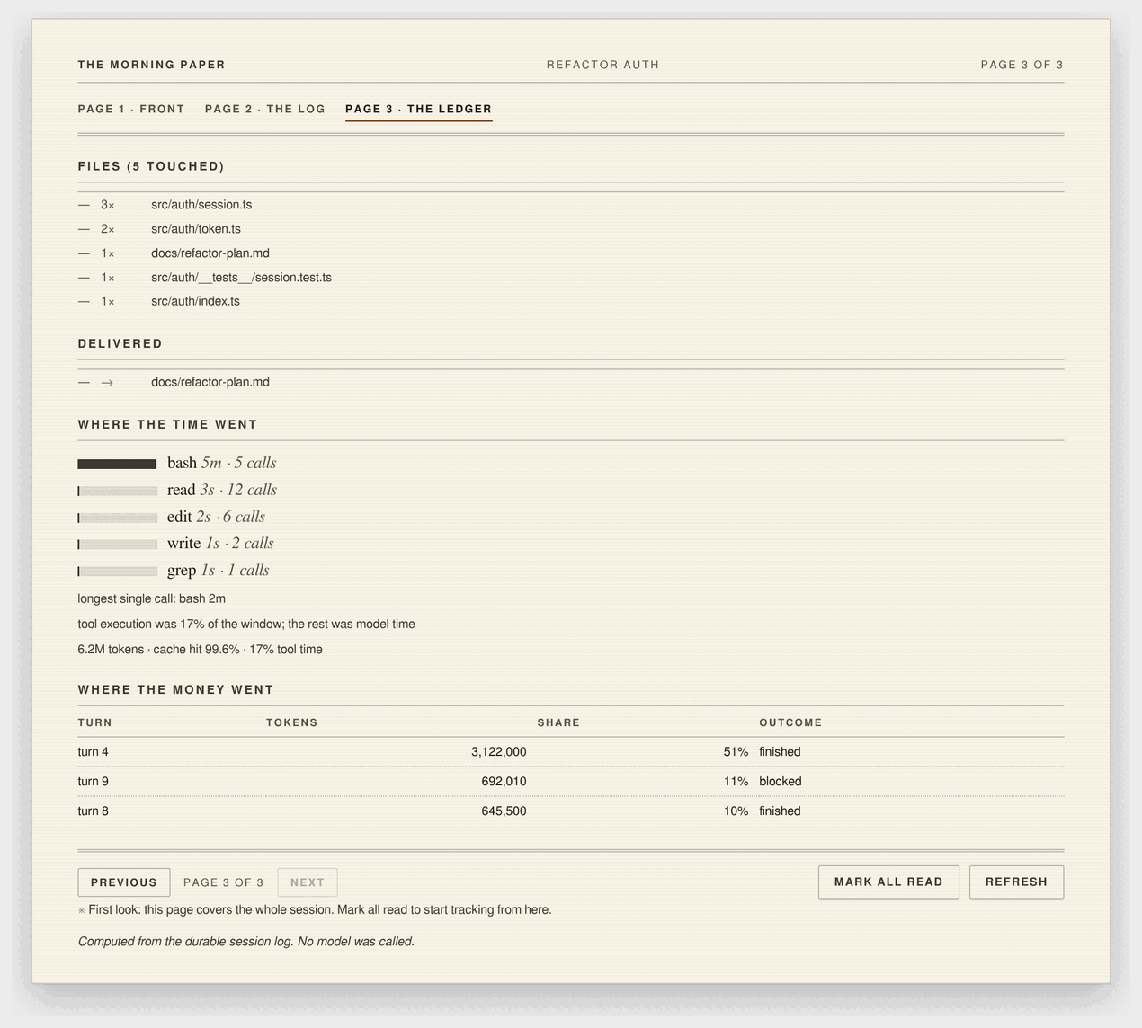1142x1028 pixels.
Task: Click the Refactor Auth header title
Action: (602, 65)
